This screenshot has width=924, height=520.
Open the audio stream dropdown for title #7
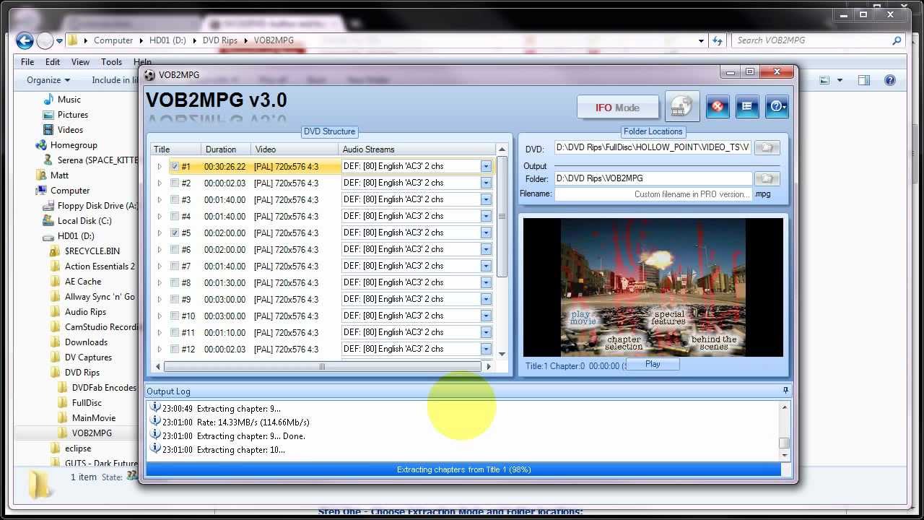tap(486, 266)
